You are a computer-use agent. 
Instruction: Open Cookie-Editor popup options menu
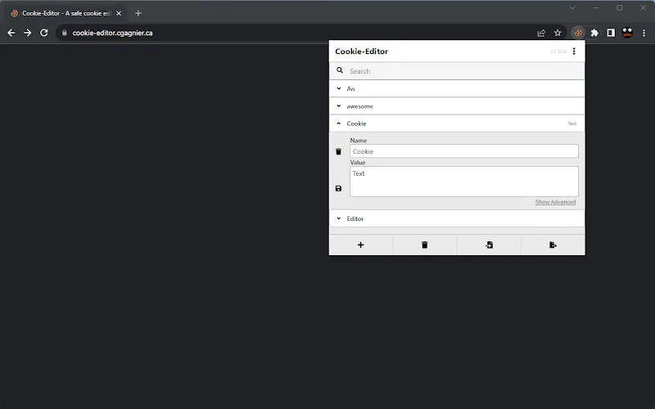574,51
